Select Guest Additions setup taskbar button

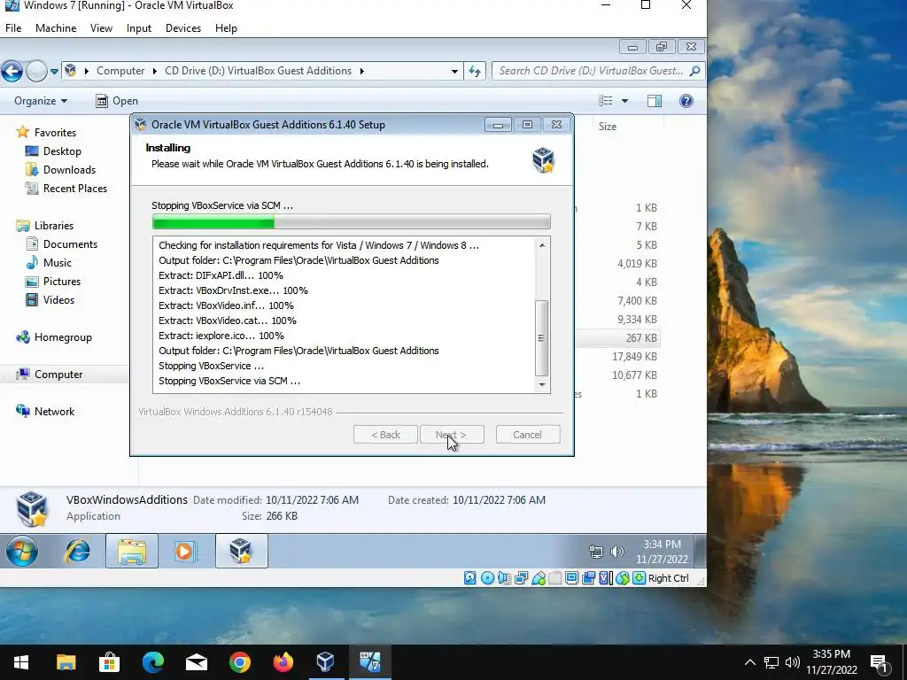tap(241, 551)
